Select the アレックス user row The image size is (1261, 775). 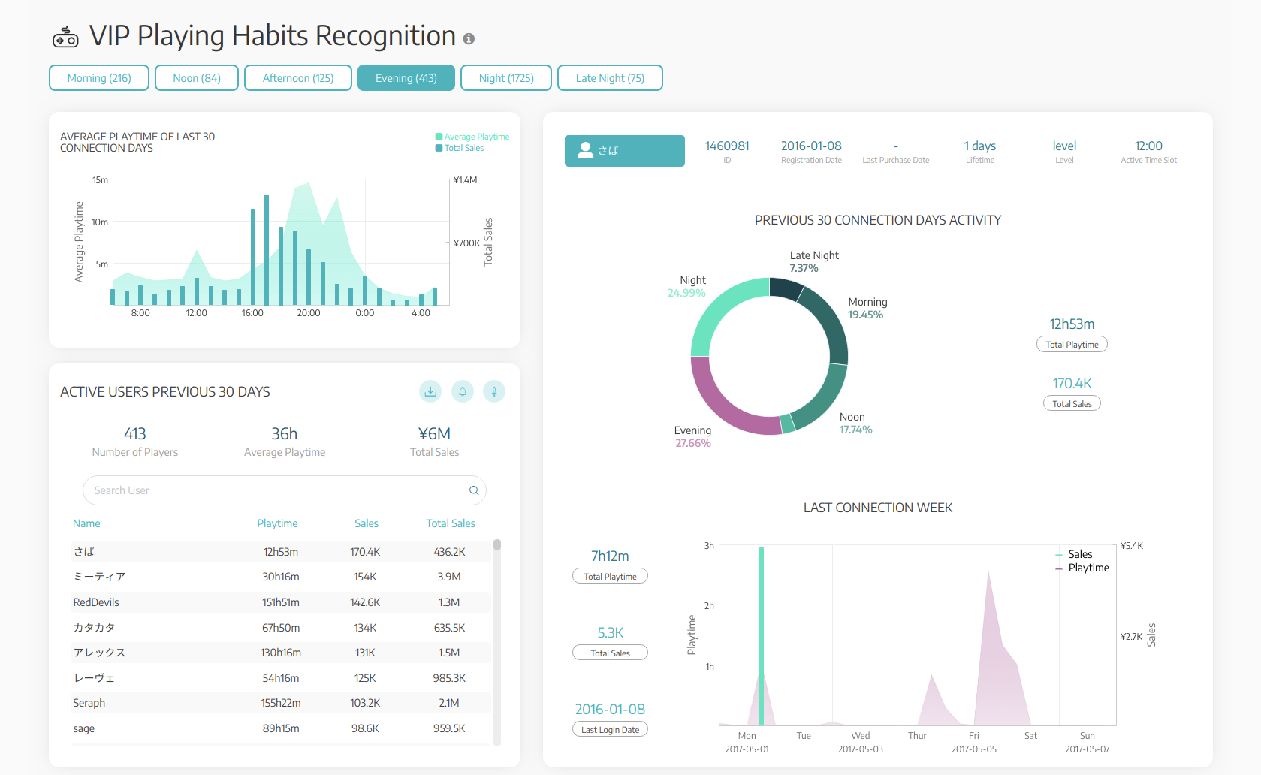coord(281,653)
